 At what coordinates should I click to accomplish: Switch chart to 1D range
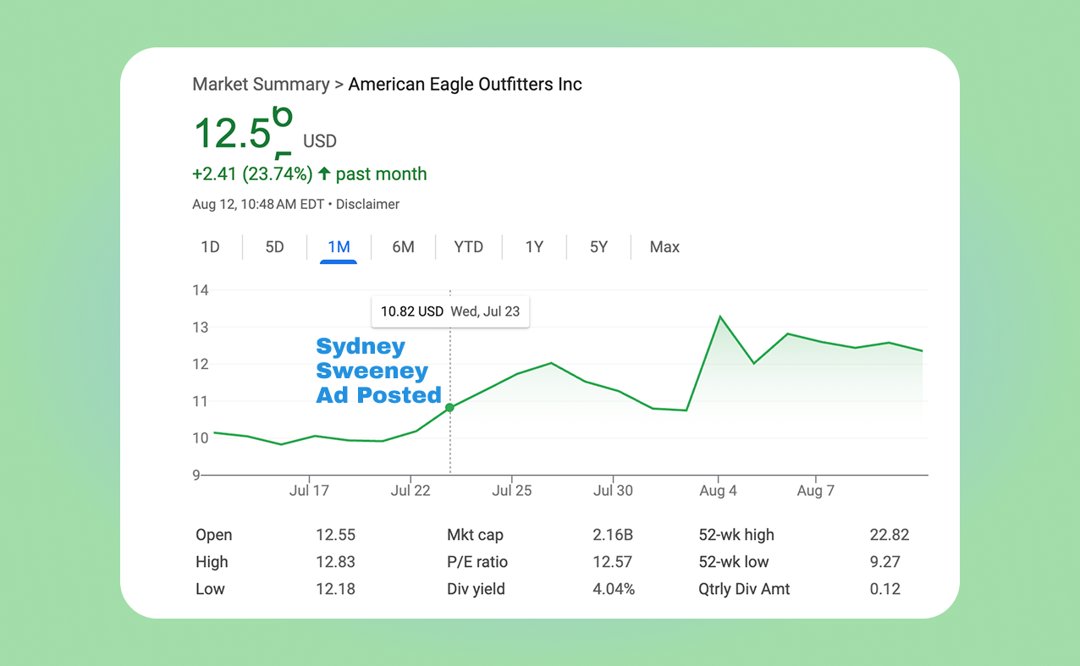point(210,247)
